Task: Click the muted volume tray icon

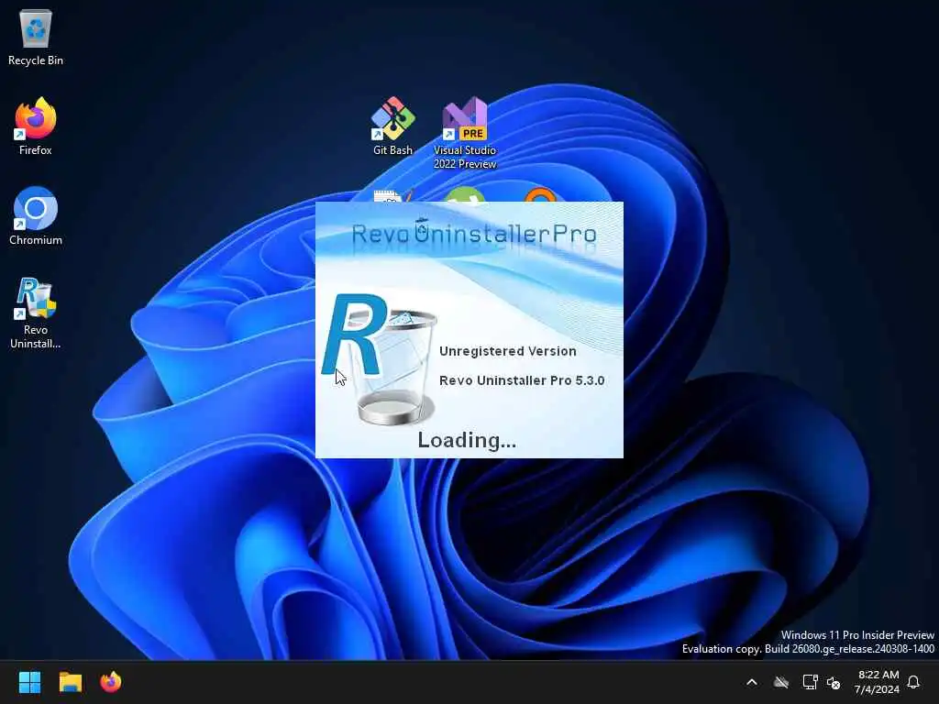Action: (x=834, y=682)
